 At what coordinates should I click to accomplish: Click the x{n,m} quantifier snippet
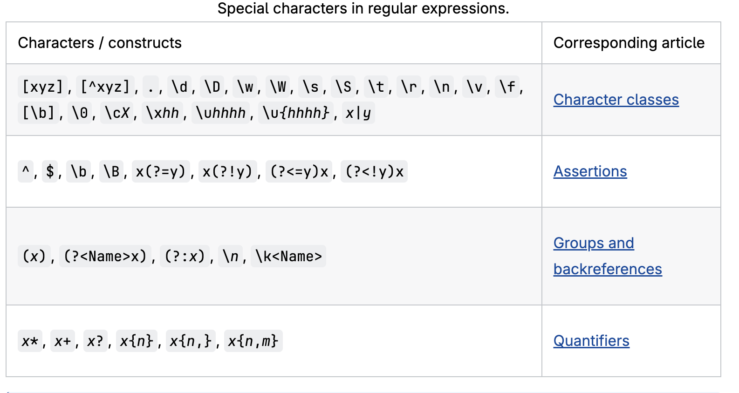[x=253, y=341]
